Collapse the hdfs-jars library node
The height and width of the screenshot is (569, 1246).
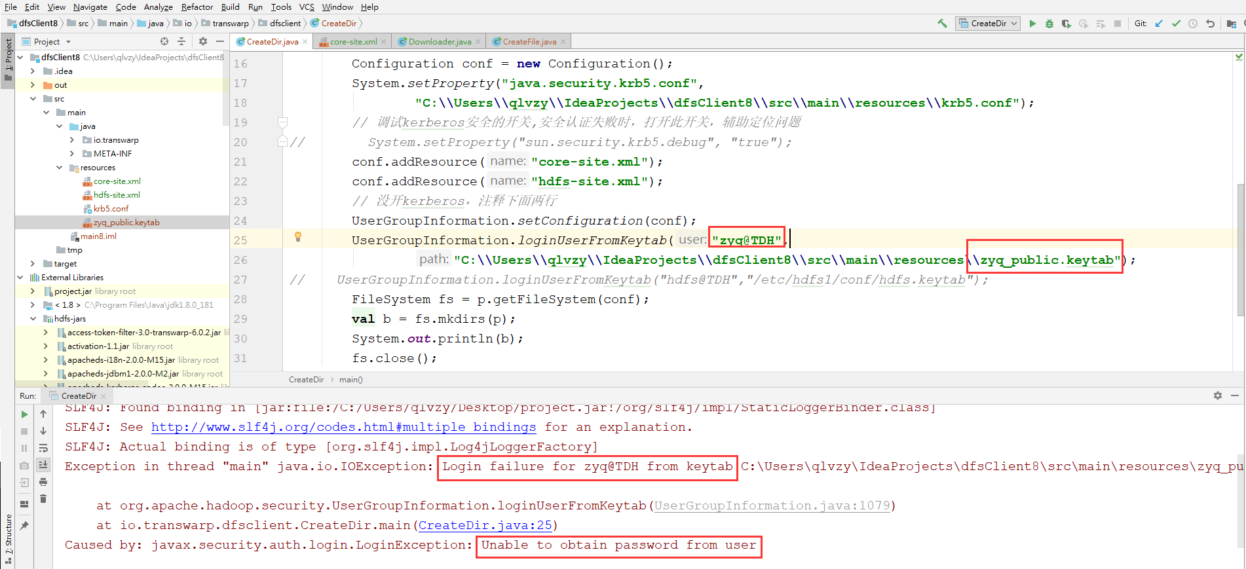33,319
